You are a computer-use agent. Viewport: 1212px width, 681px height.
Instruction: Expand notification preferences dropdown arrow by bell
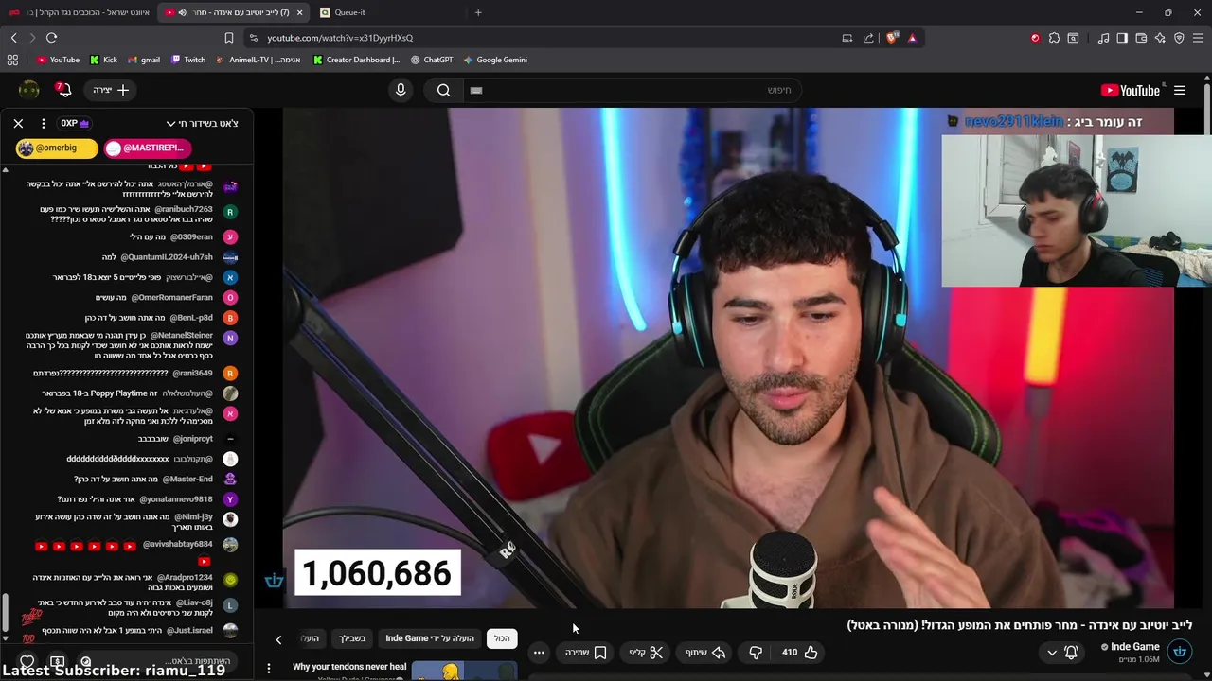click(1052, 652)
